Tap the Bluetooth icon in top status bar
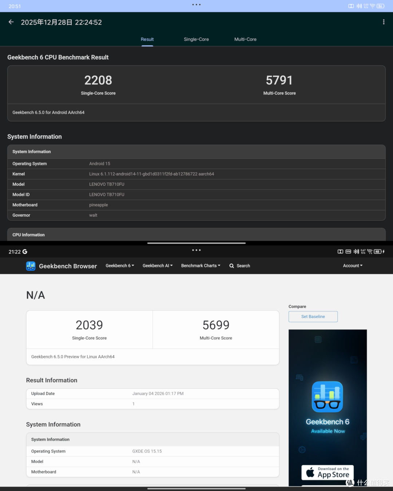The width and height of the screenshot is (393, 491). (359, 6)
